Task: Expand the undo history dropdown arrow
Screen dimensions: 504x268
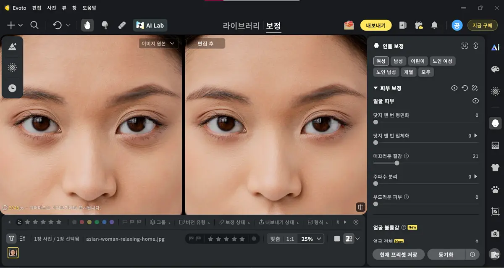Action: point(68,25)
